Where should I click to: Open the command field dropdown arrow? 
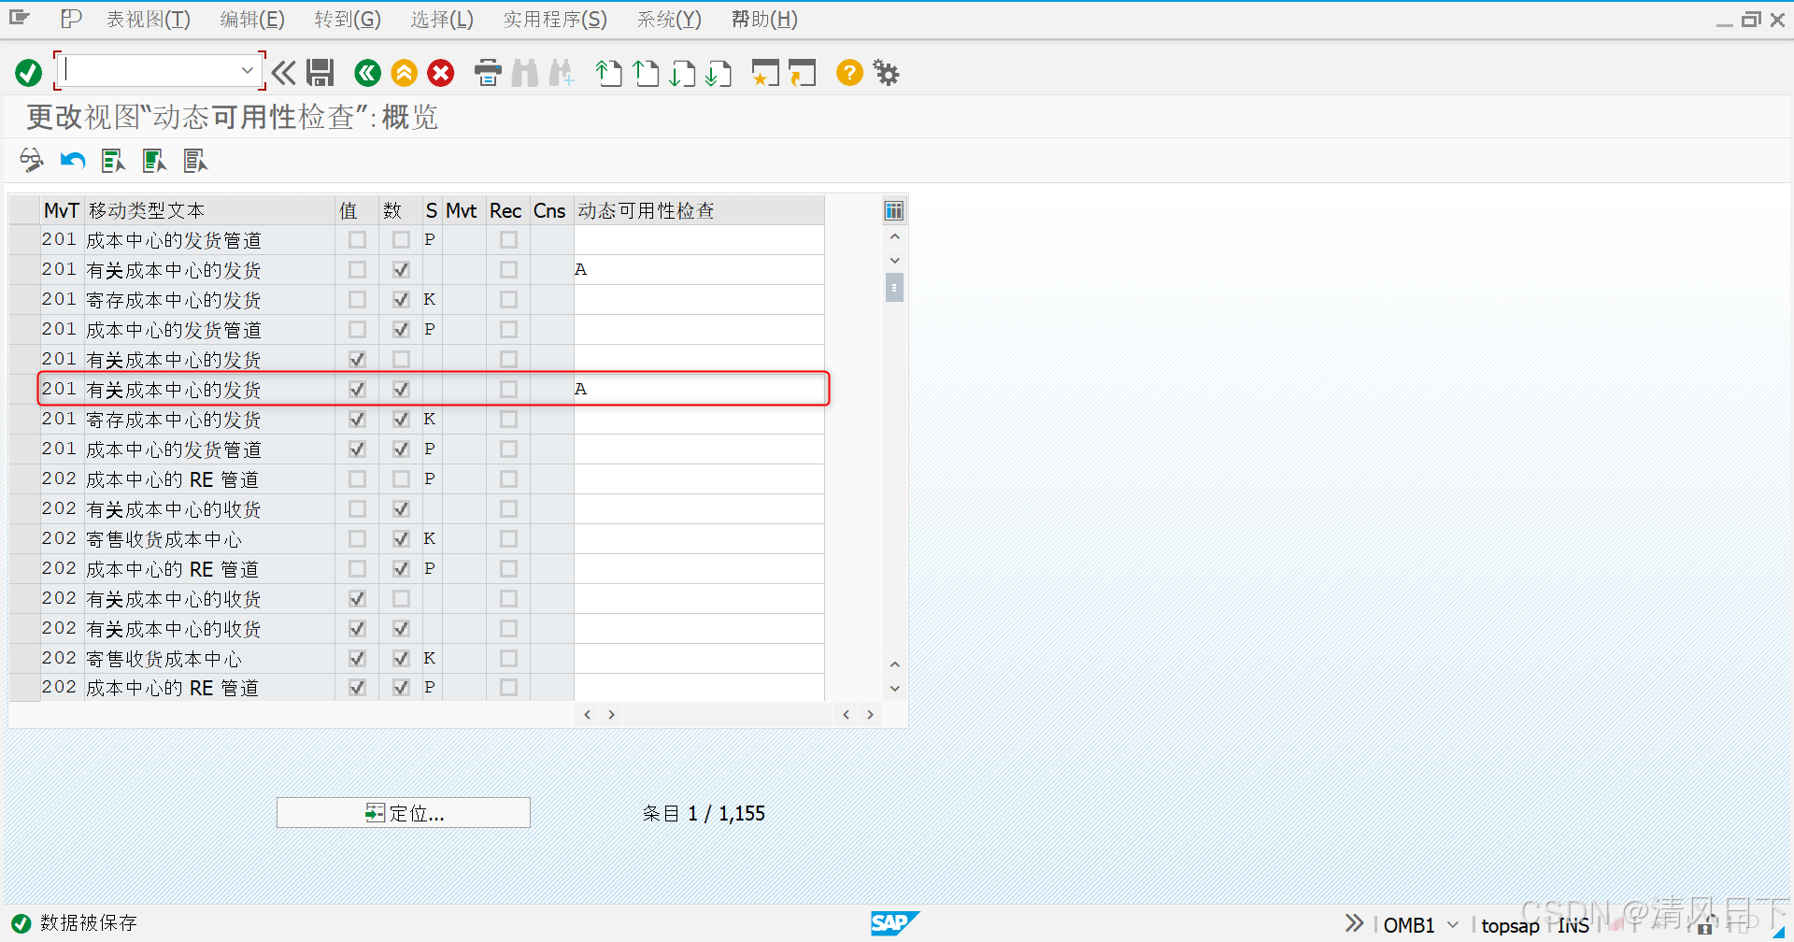click(247, 70)
